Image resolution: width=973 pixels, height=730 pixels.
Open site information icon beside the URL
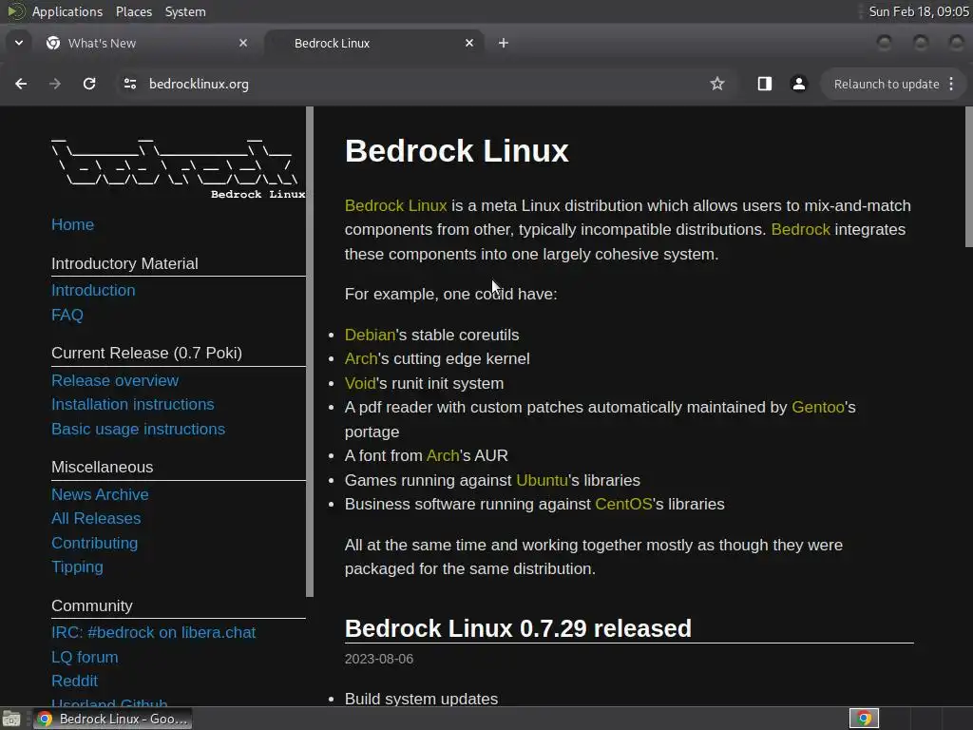click(x=129, y=84)
